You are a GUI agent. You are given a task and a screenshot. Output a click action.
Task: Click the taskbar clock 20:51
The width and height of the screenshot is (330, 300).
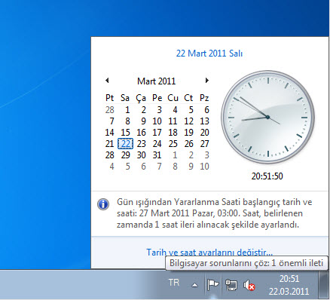289,285
